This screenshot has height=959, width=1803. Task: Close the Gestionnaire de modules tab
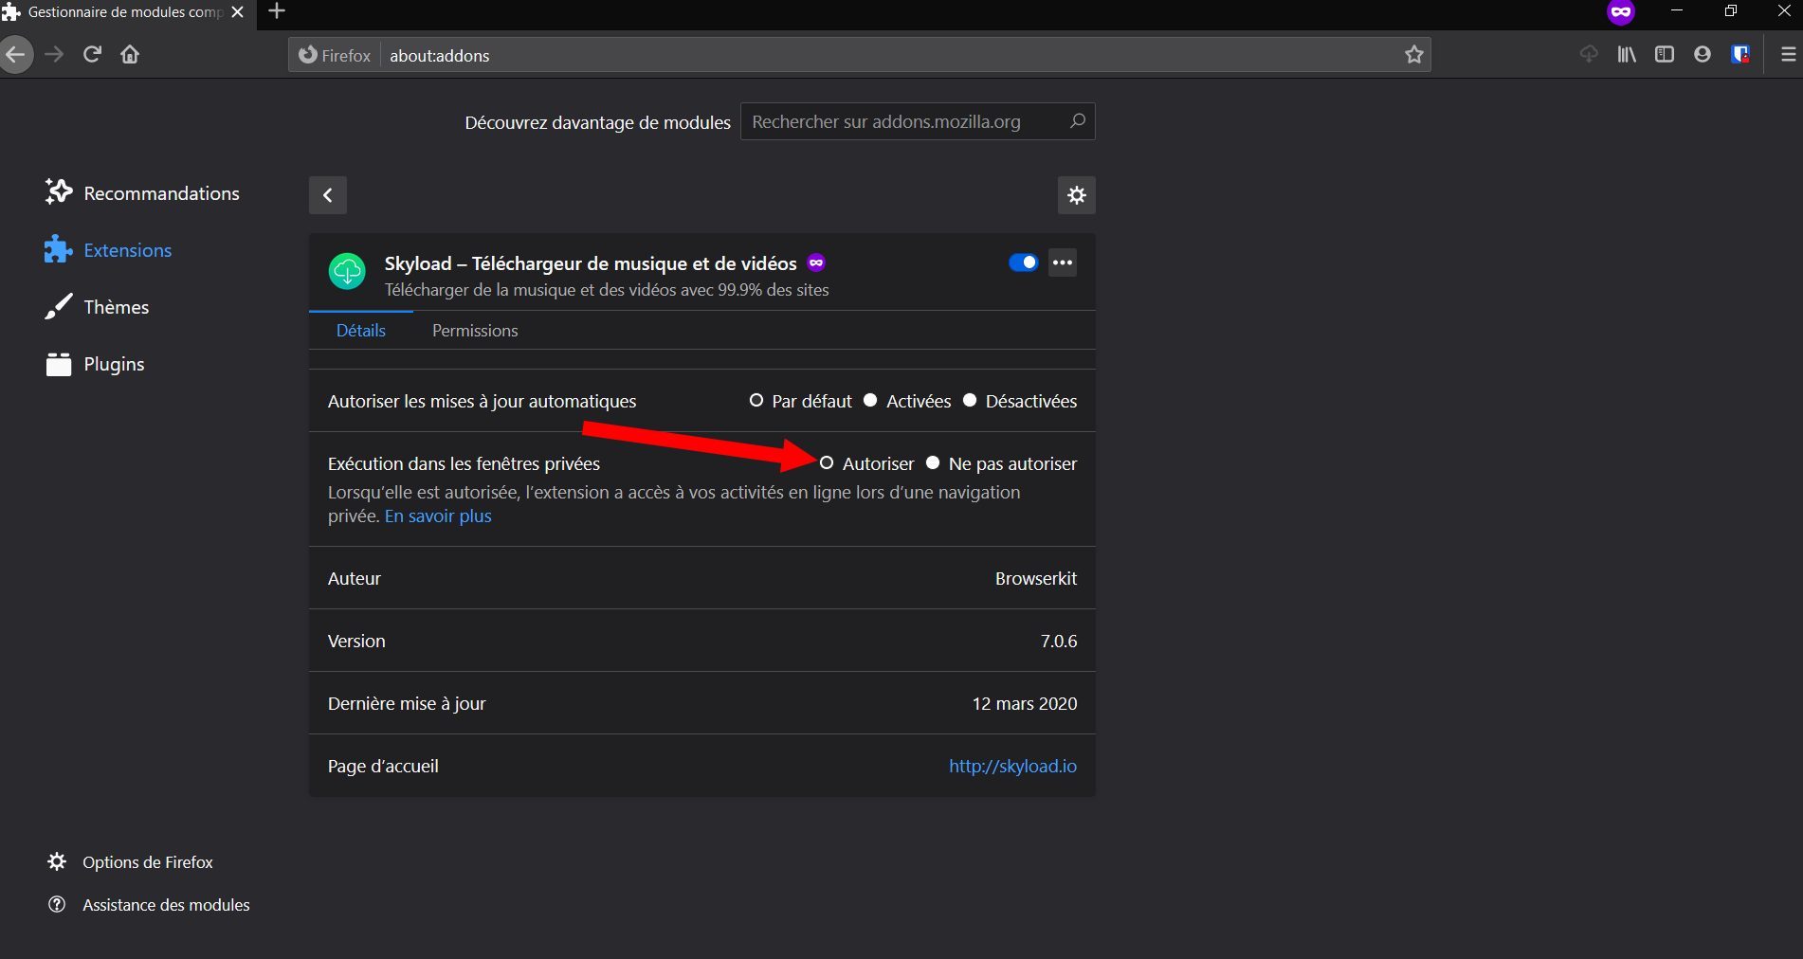click(x=238, y=12)
